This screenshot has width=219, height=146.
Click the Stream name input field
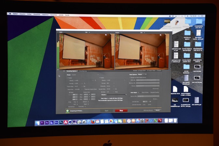(148, 86)
